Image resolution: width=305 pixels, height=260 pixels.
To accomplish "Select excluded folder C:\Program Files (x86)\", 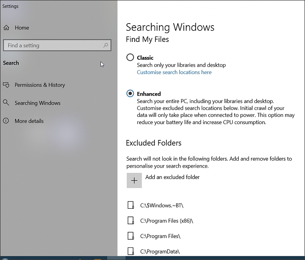I will click(x=166, y=221).
